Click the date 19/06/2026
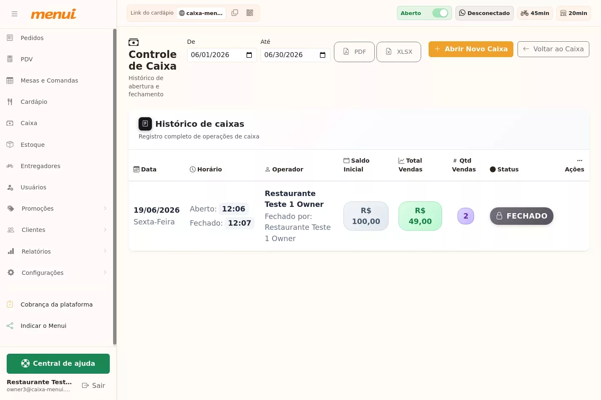 click(x=157, y=210)
